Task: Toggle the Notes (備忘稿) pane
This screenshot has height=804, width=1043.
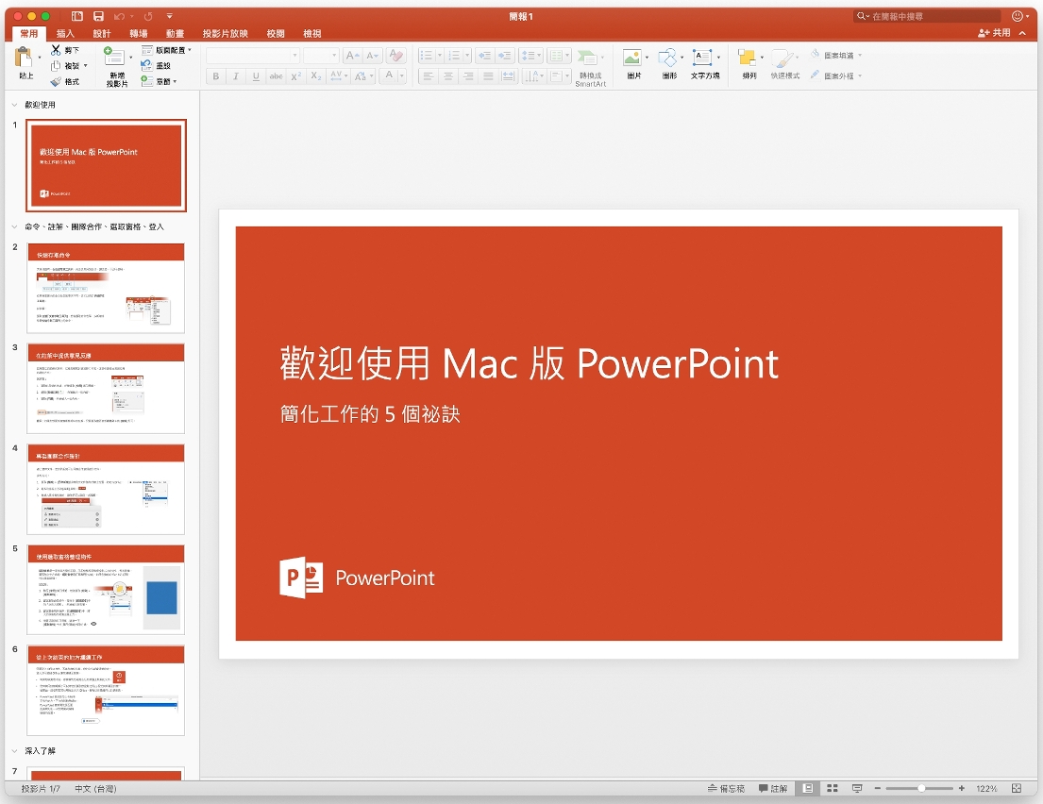Action: pos(725,788)
